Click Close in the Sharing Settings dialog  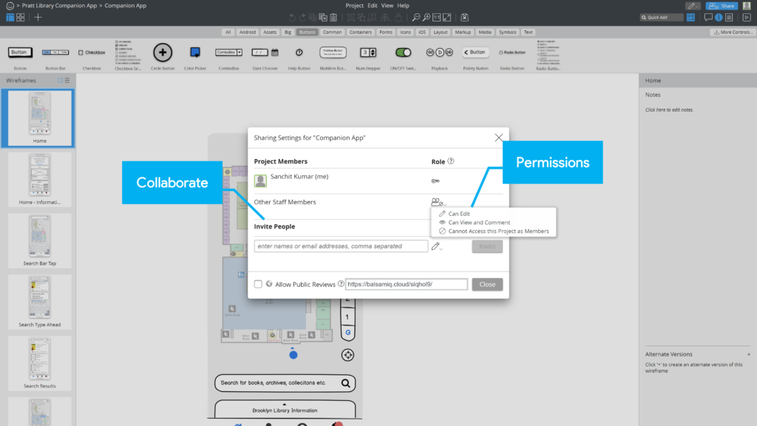pyautogui.click(x=487, y=284)
